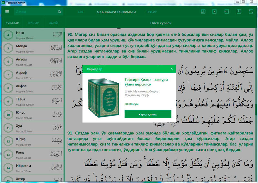
Task: Click the search magnifier icon
Action: pos(60,12)
